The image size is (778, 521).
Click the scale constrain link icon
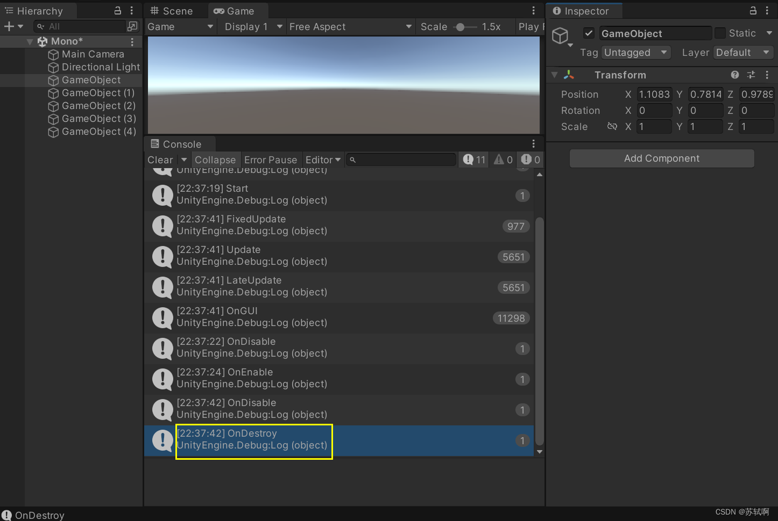point(612,126)
